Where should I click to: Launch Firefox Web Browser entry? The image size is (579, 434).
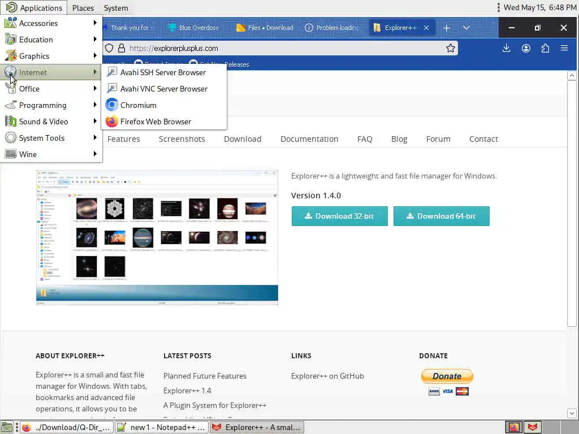pyautogui.click(x=163, y=121)
